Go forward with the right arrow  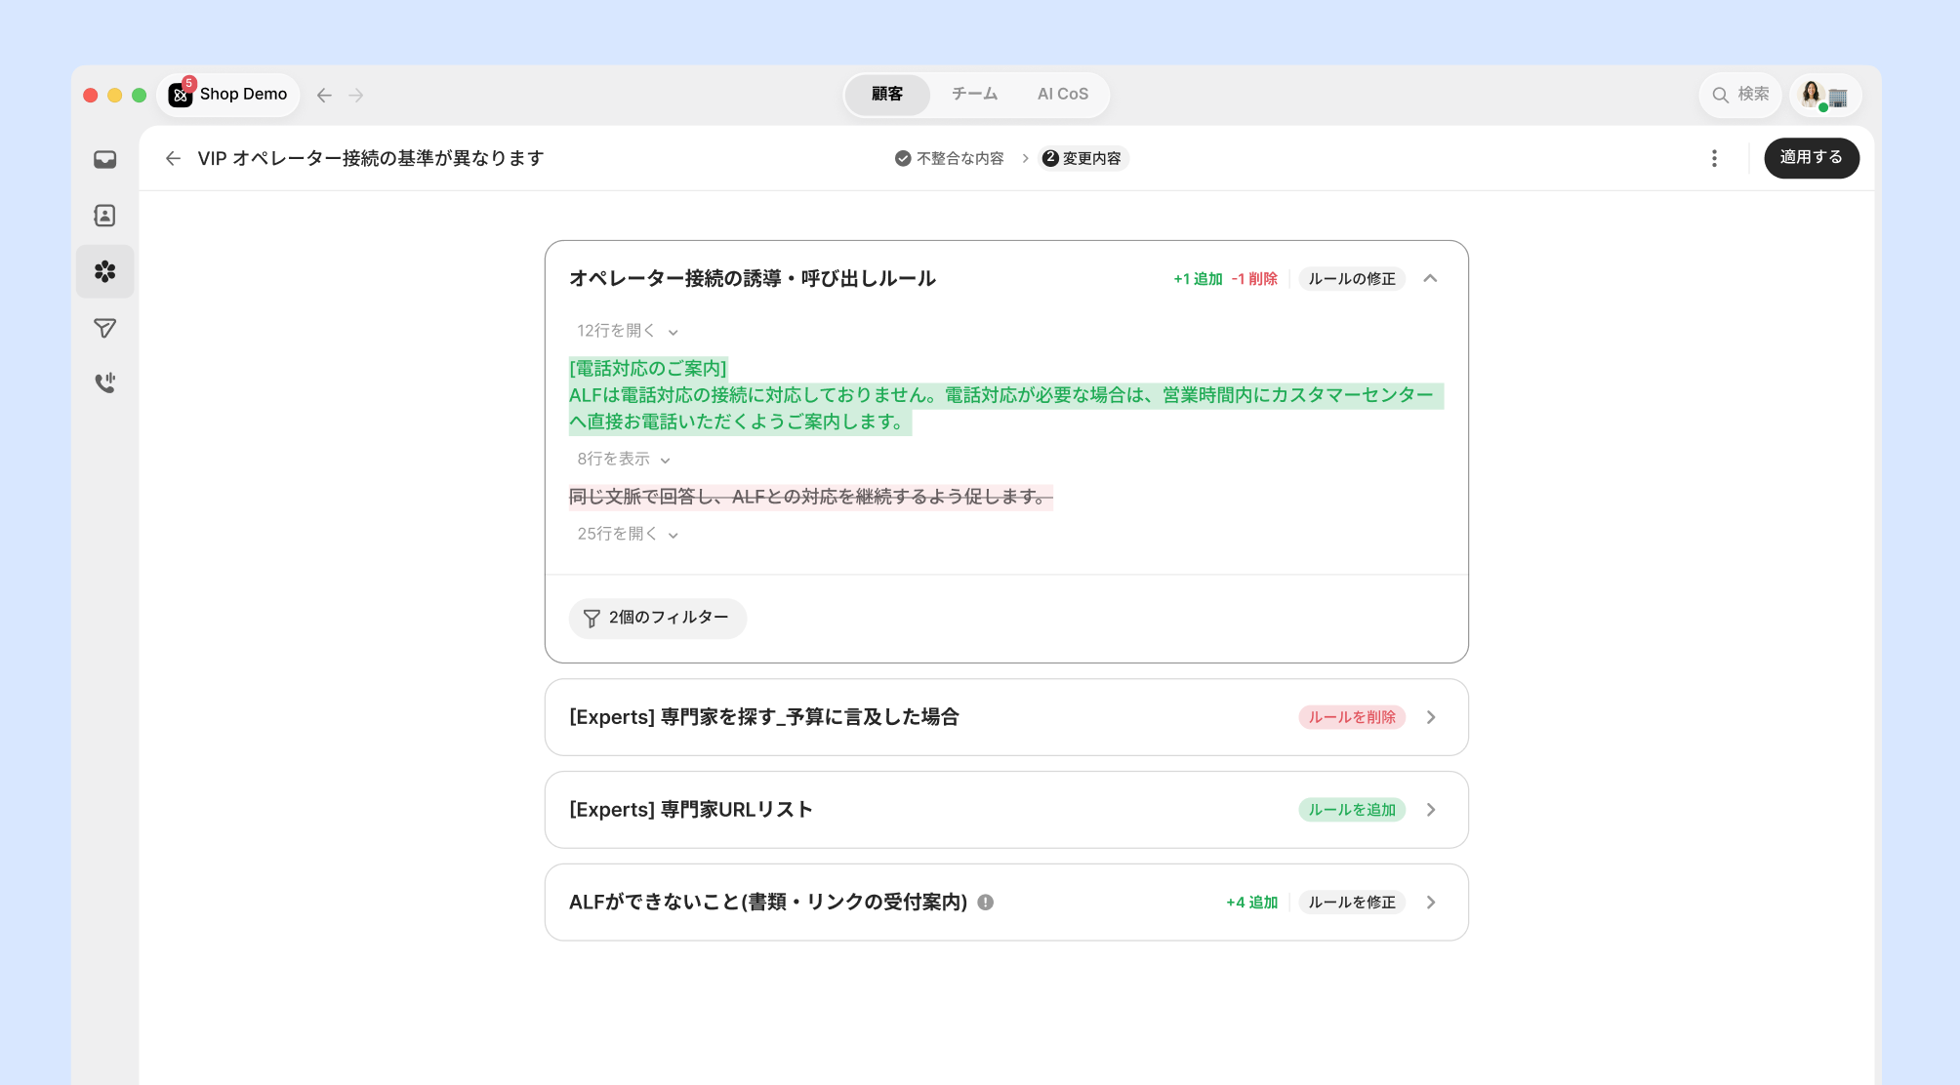356,95
